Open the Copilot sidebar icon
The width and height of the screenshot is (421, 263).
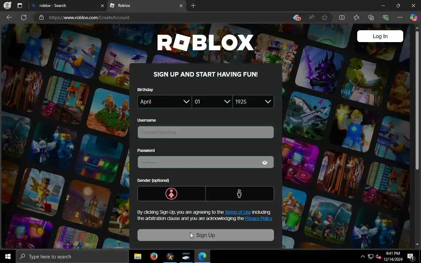point(413,17)
